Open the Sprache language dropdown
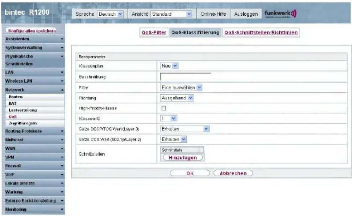 tap(110, 14)
